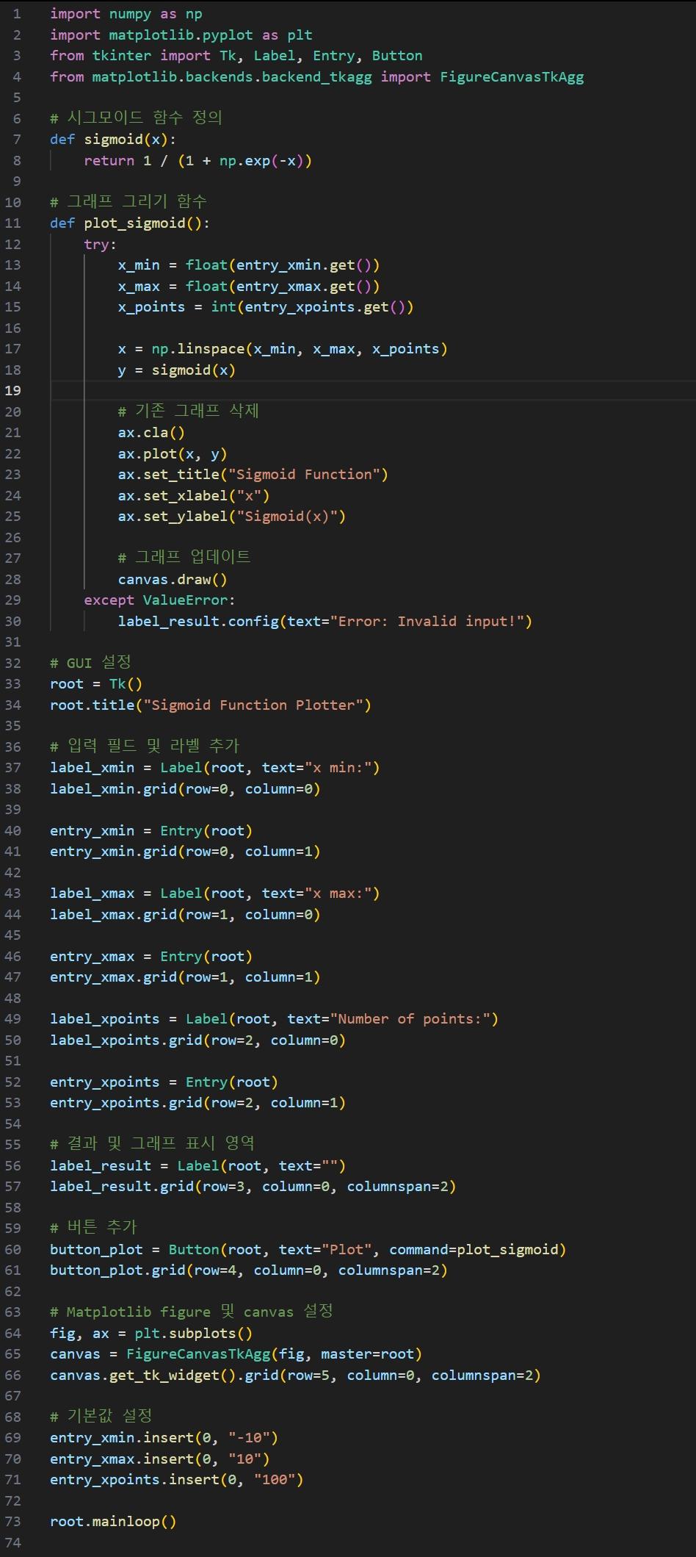Click 'label_result.grid(row=3, column=0, columnspan=2)'
The width and height of the screenshot is (696, 1557).
tap(253, 1186)
